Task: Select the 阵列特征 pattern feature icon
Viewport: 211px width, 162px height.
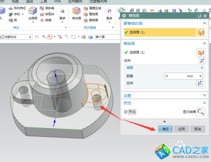Action: click(x=11, y=8)
